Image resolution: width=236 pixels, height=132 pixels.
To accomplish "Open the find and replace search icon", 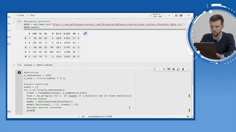I will pyautogui.click(x=9, y=24).
